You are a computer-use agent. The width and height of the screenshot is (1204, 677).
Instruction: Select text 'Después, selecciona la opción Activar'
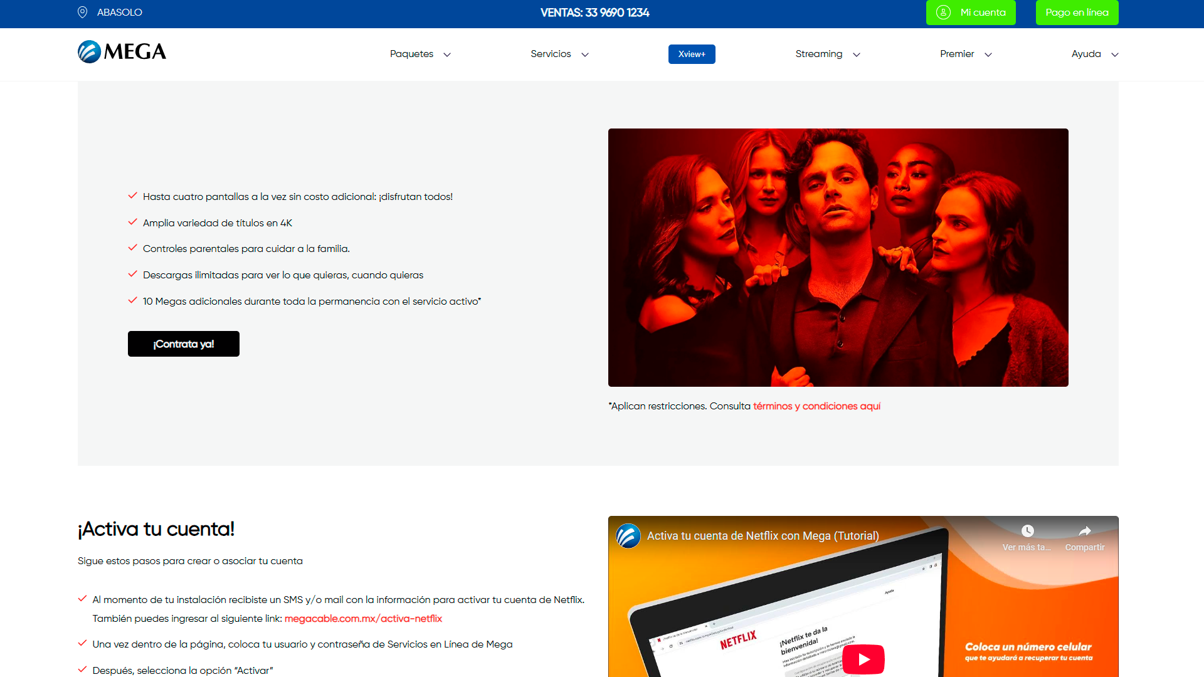point(182,671)
